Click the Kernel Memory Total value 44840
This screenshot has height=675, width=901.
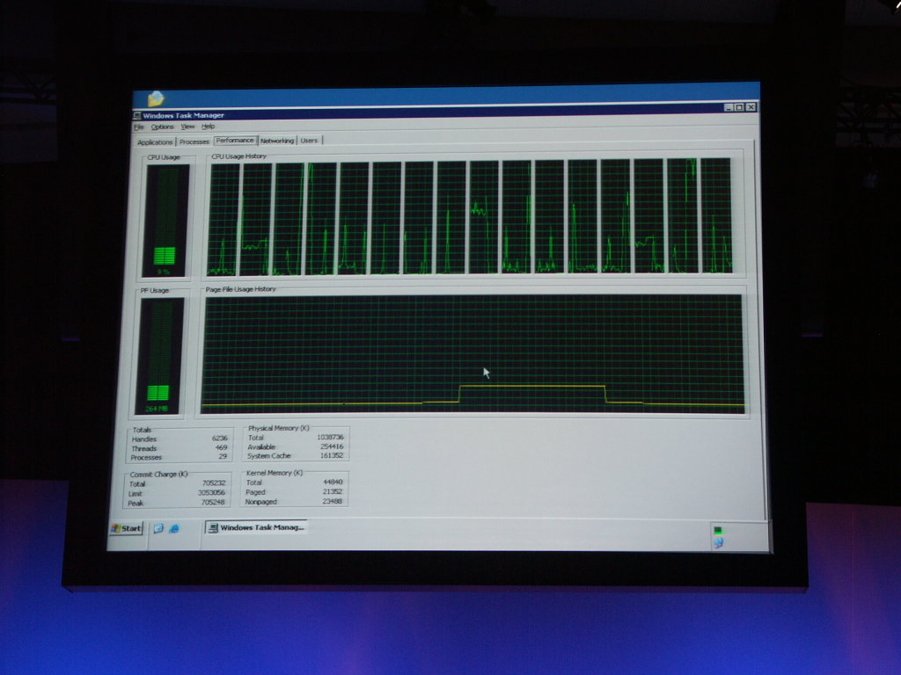click(x=333, y=483)
